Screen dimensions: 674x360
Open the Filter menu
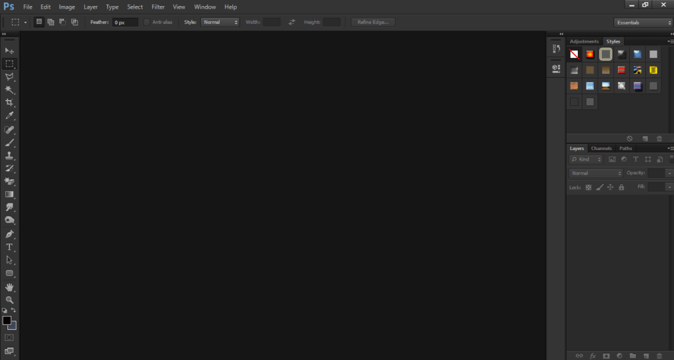(158, 7)
